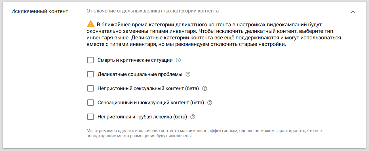
Task: Enable the Смерть и критические ситуации checkbox
Action: [90, 60]
